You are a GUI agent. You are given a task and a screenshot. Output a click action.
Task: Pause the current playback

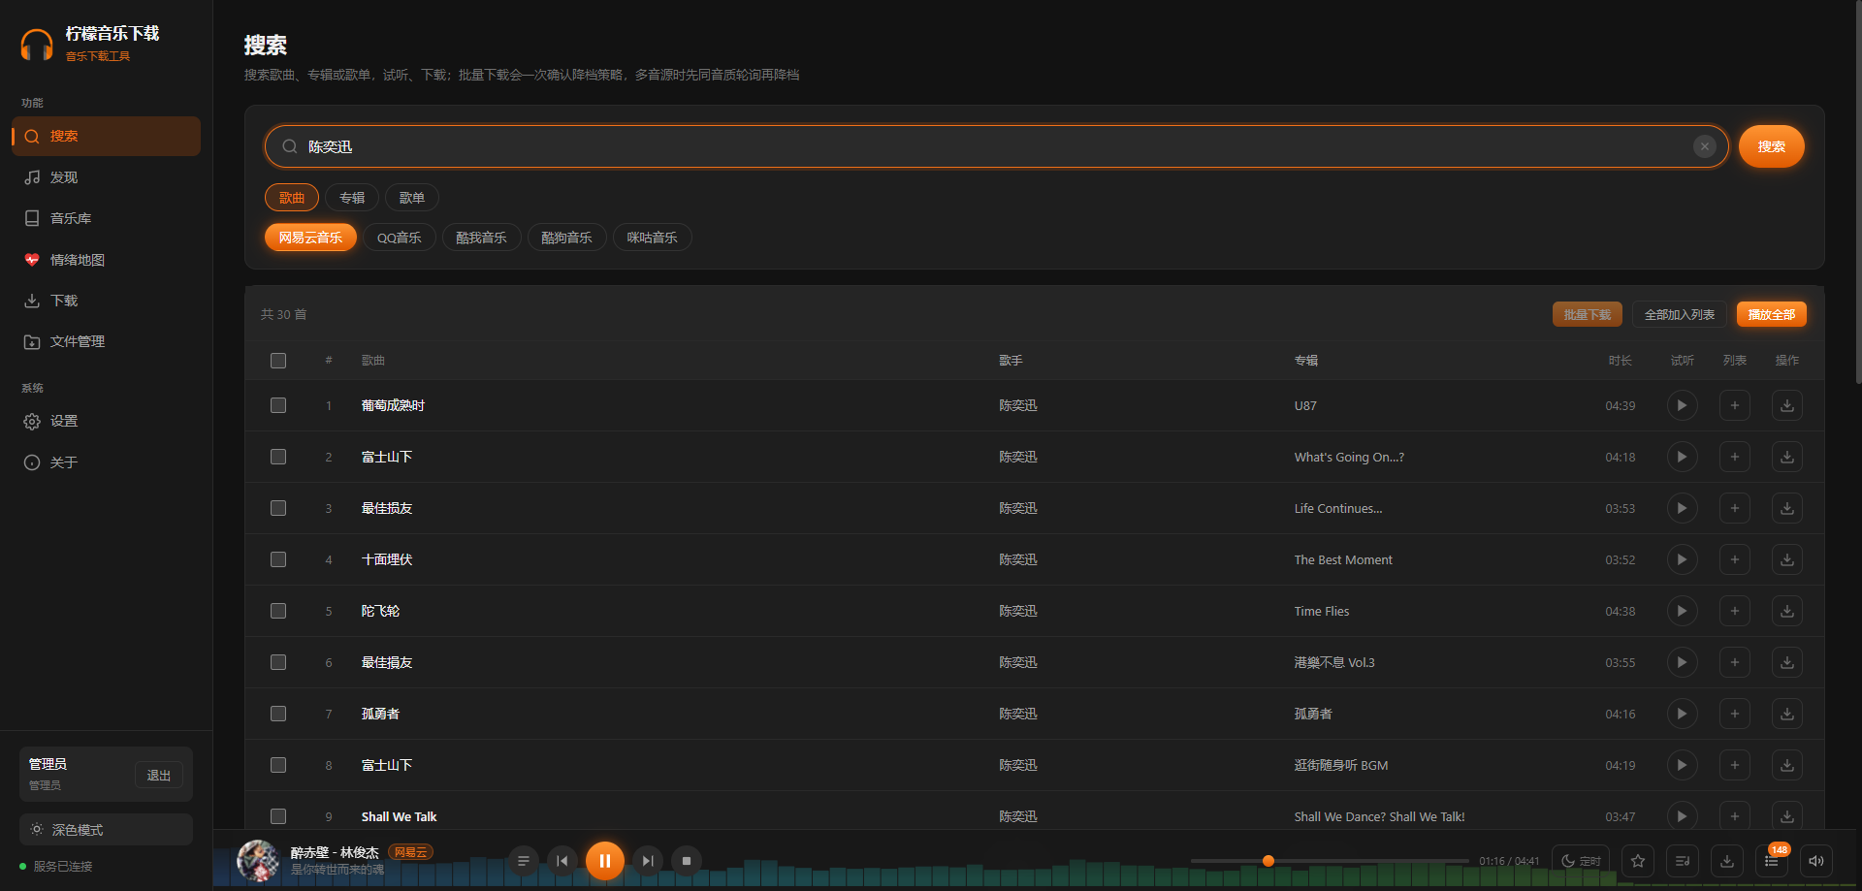click(x=604, y=860)
